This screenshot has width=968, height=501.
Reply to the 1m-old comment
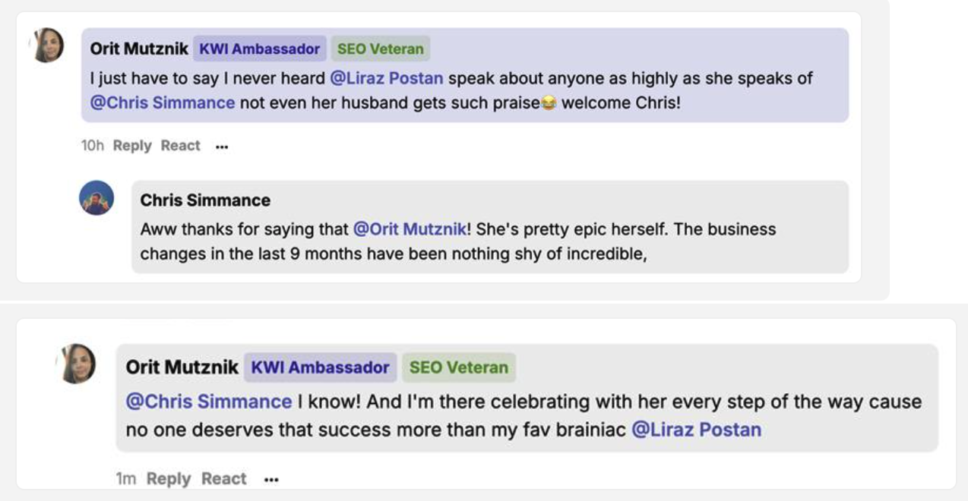(x=169, y=479)
